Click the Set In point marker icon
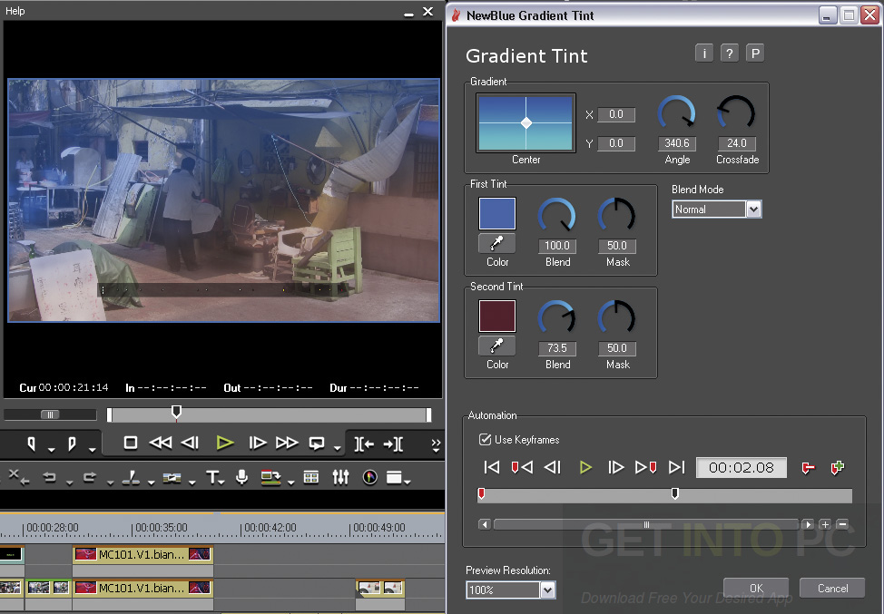Image resolution: width=884 pixels, height=614 pixels. point(32,443)
